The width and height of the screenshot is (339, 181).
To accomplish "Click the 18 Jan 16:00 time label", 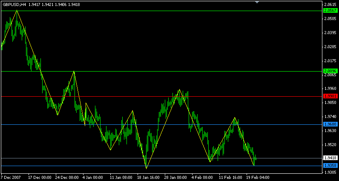I will coord(149,178).
